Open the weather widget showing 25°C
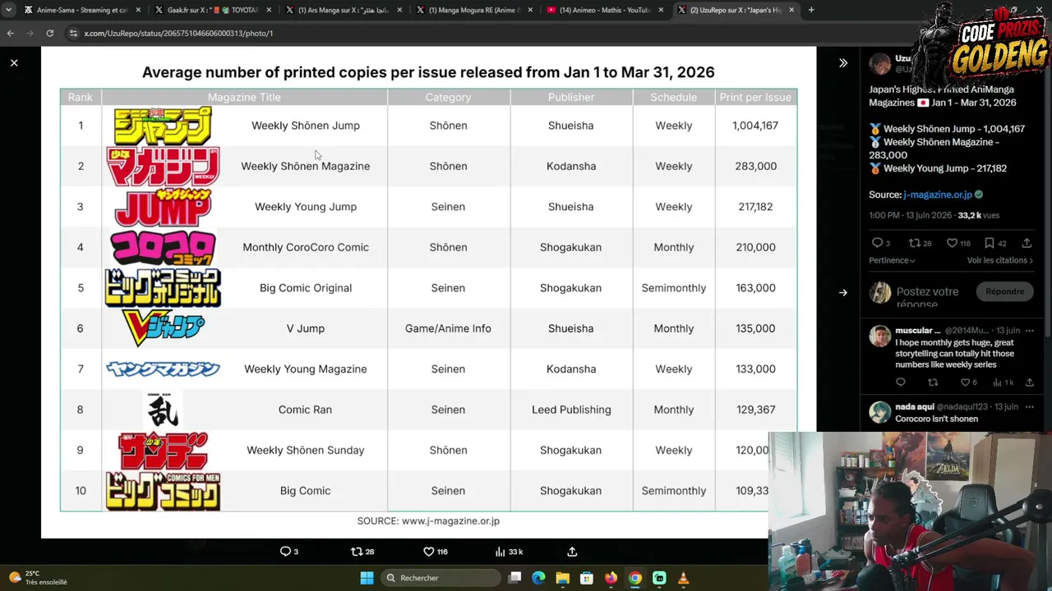The height and width of the screenshot is (591, 1052). click(x=39, y=578)
